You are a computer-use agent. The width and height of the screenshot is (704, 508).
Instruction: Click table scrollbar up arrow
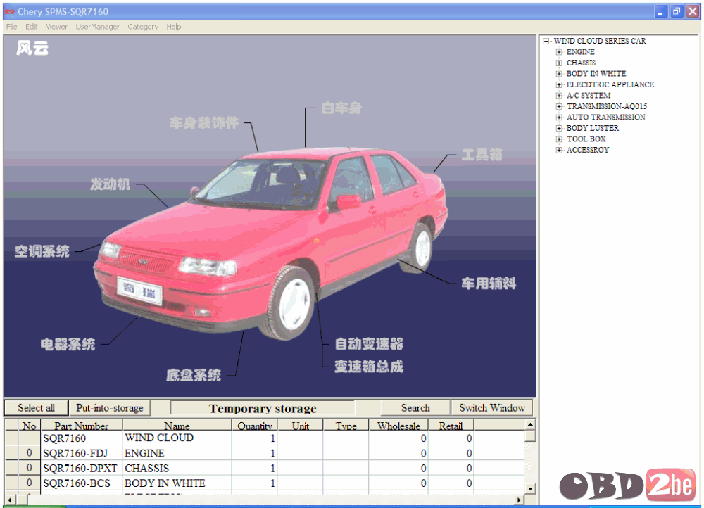click(530, 424)
